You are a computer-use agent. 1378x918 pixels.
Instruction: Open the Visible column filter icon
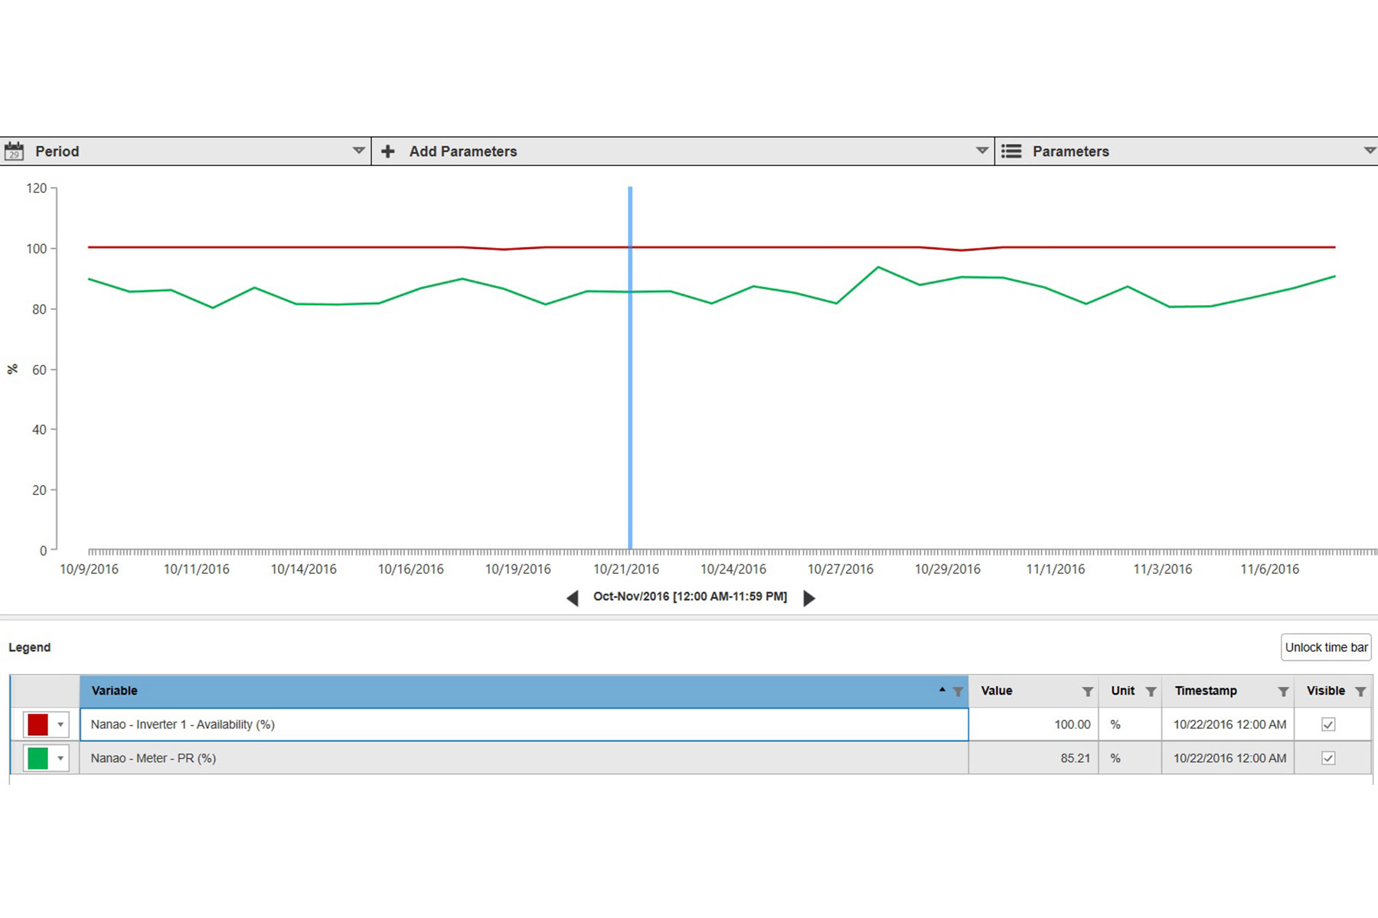click(x=1360, y=692)
